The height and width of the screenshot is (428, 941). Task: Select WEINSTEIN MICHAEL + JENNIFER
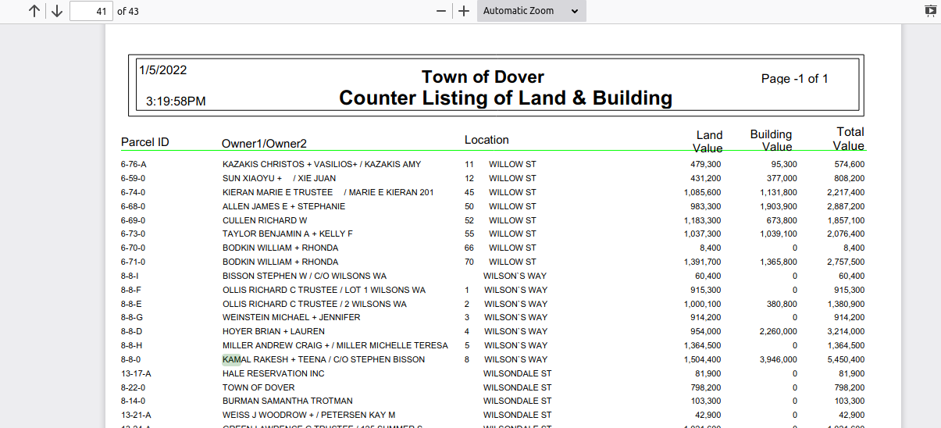pos(291,318)
